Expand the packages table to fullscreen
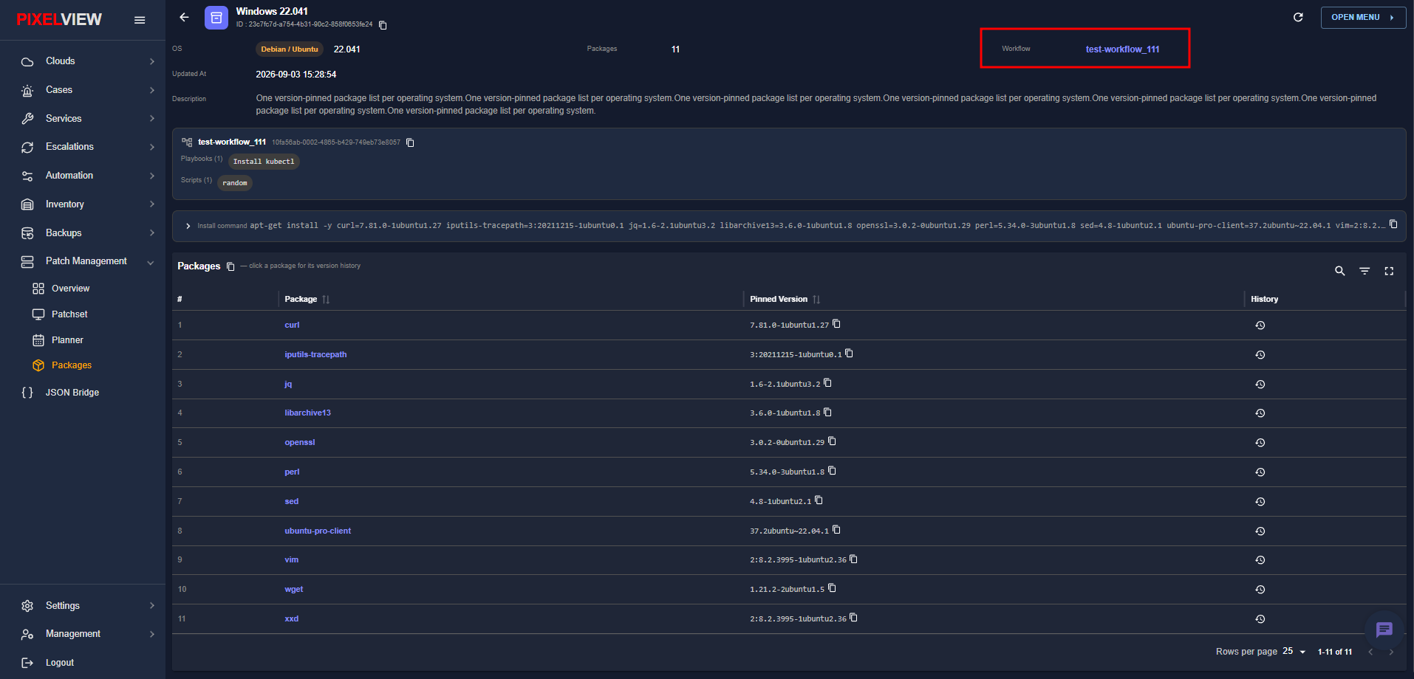Viewport: 1414px width, 679px height. click(1389, 271)
